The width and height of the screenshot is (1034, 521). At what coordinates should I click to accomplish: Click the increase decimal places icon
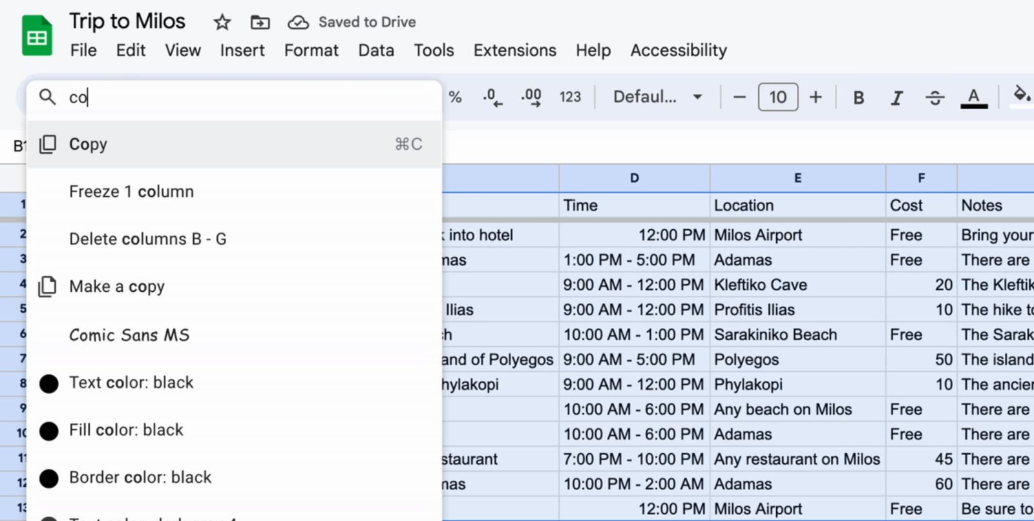[531, 97]
